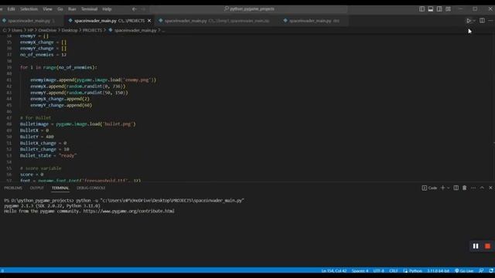495x278 pixels.
Task: Stop the screen recording with red square
Action: [487, 246]
